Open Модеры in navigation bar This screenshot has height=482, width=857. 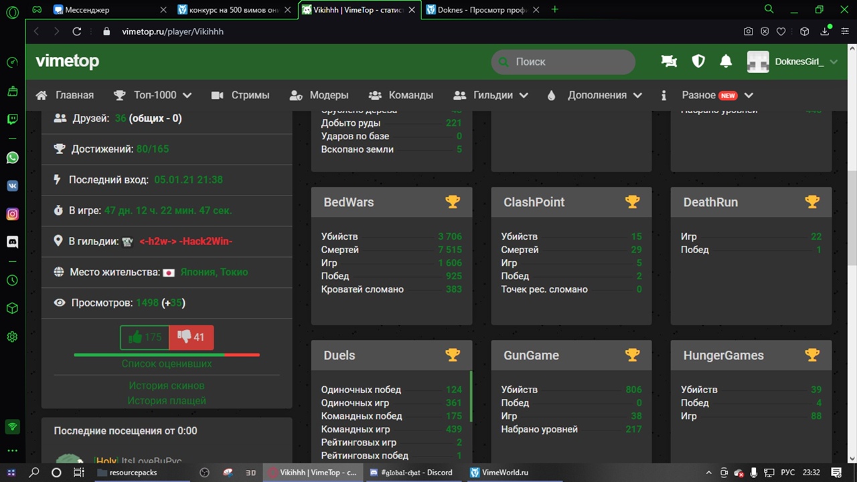[319, 95]
